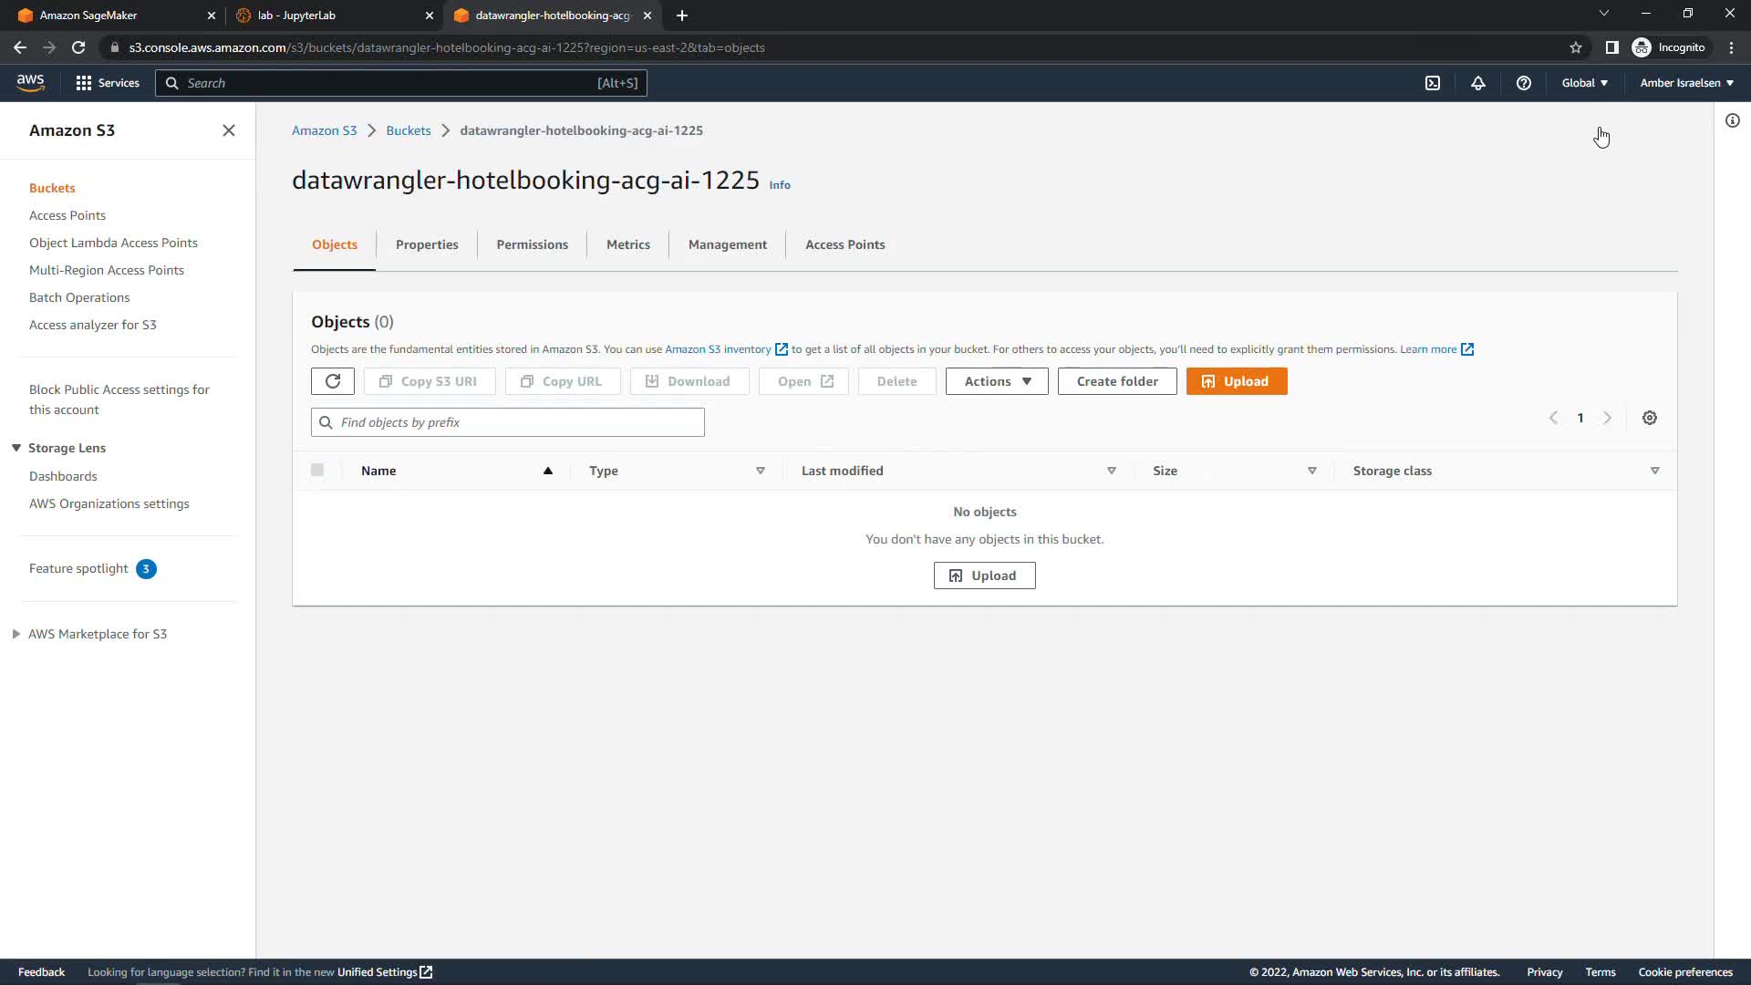Click the help question mark icon
The height and width of the screenshot is (985, 1751).
pos(1524,83)
